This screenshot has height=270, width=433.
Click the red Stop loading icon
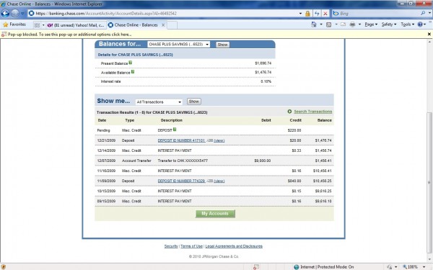(325, 13)
